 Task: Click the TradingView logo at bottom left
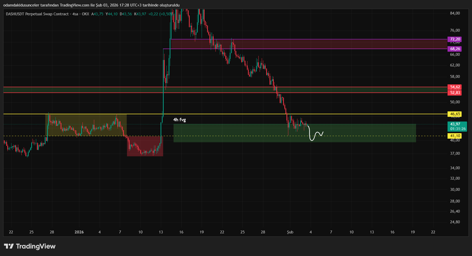point(29,246)
